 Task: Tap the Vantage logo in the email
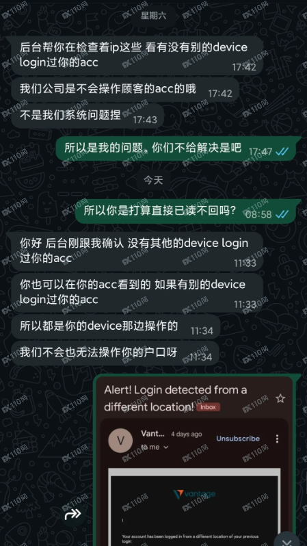click(194, 494)
